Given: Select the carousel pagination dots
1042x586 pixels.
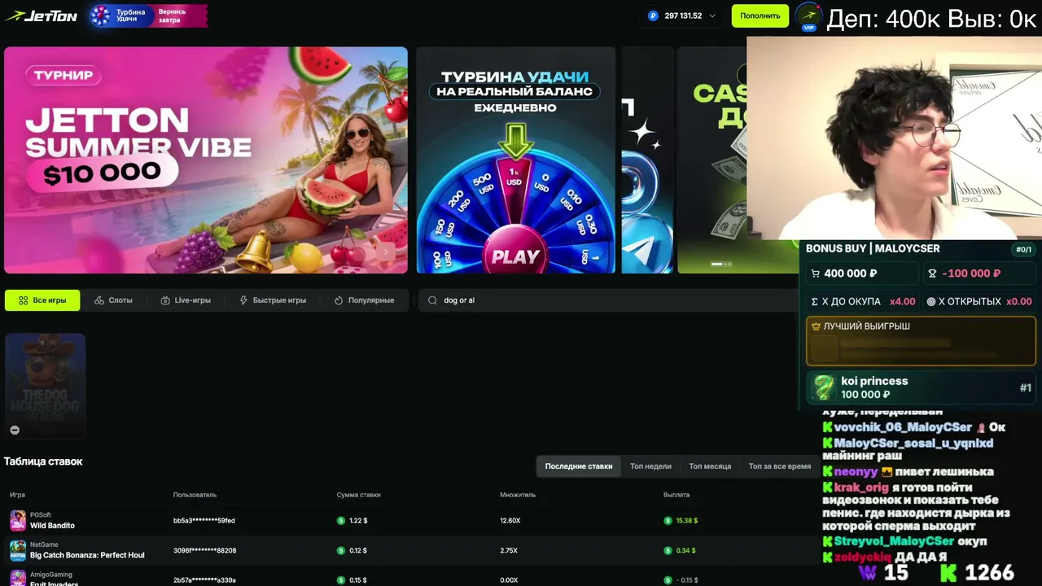Looking at the screenshot, I should coord(721,264).
